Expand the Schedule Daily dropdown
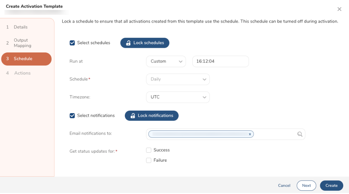 point(178,79)
